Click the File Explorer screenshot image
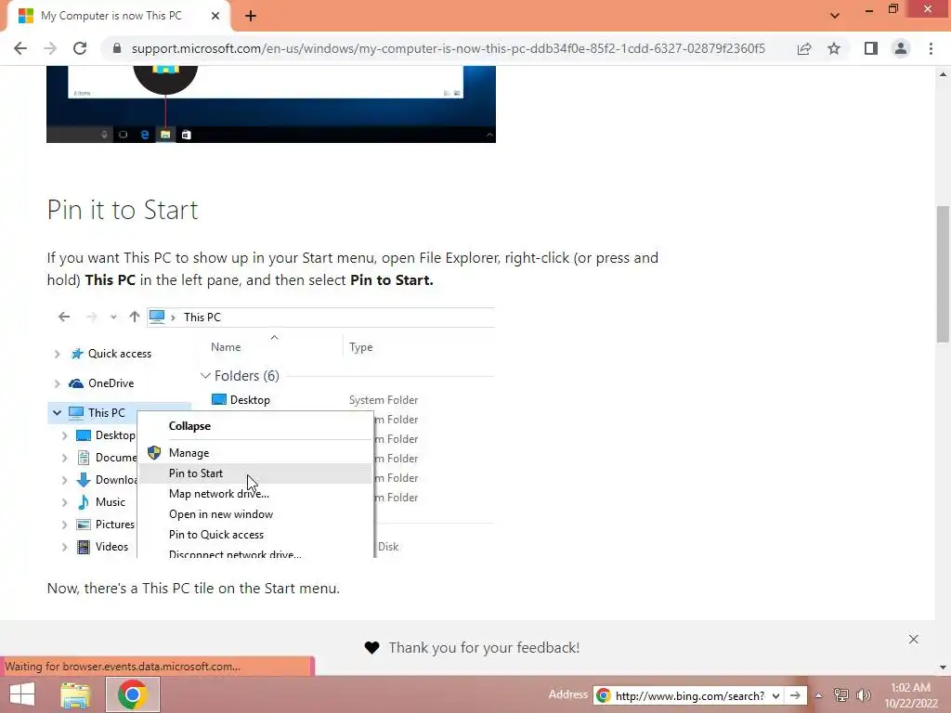The height and width of the screenshot is (713, 951). coord(271,431)
